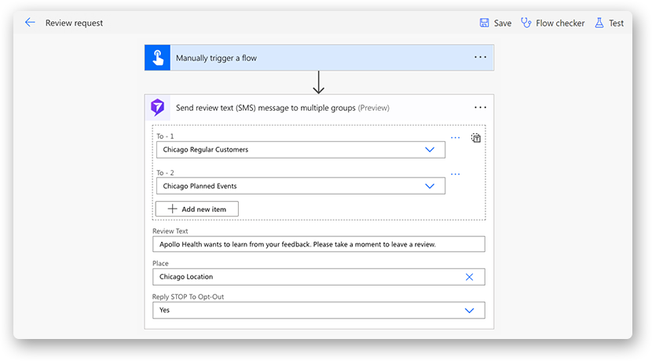Image resolution: width=652 pixels, height=361 pixels.
Task: Click the Review request flow title
Action: pos(74,24)
